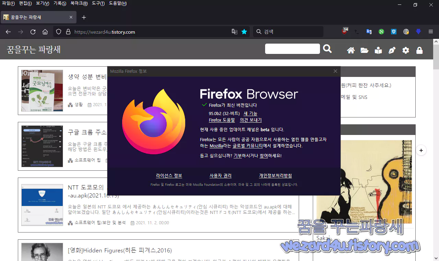439x261 pixels.
Task: Click the tracking protection shield toggle
Action: [x=59, y=32]
